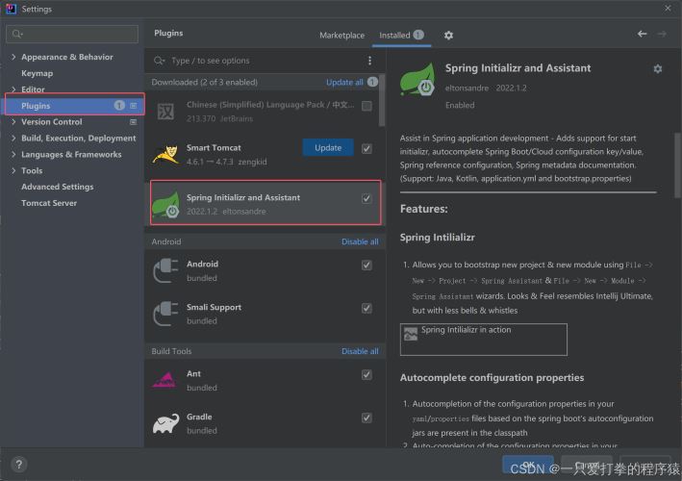Screen dimensions: 682x481
Task: Expand the Tools settings node
Action: coord(13,171)
